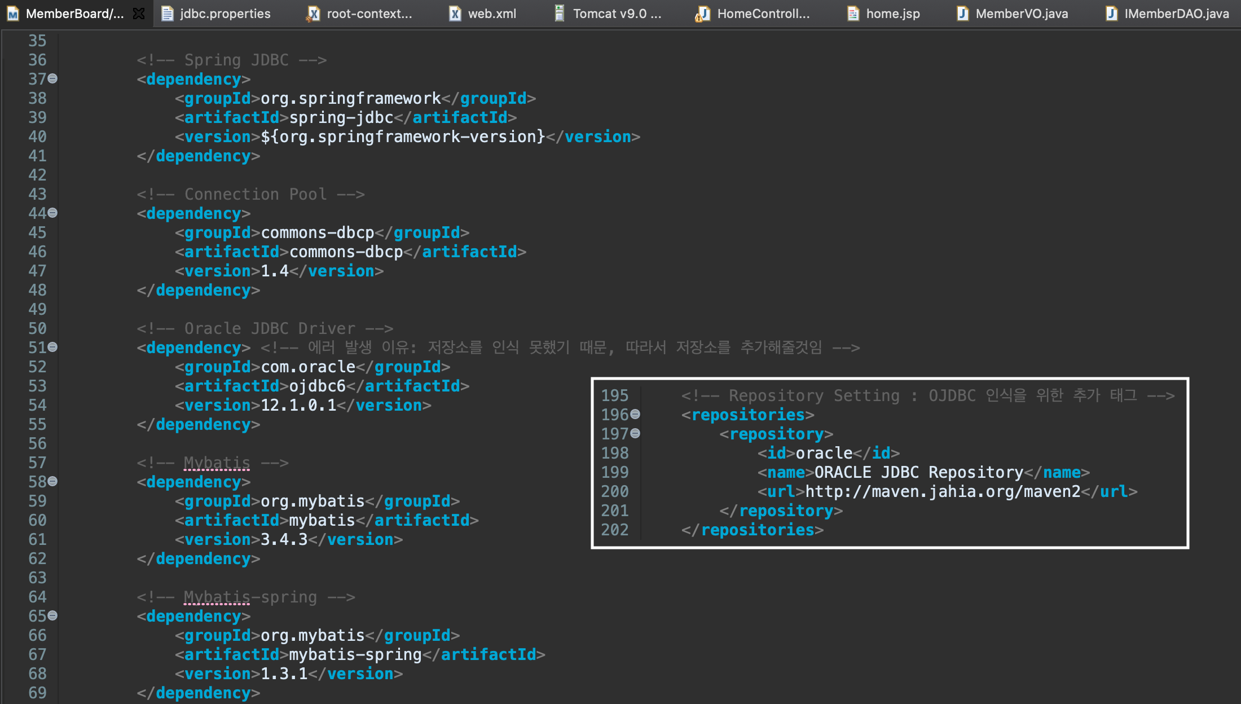
Task: Open the jdbc.properties tab
Action: [x=225, y=14]
